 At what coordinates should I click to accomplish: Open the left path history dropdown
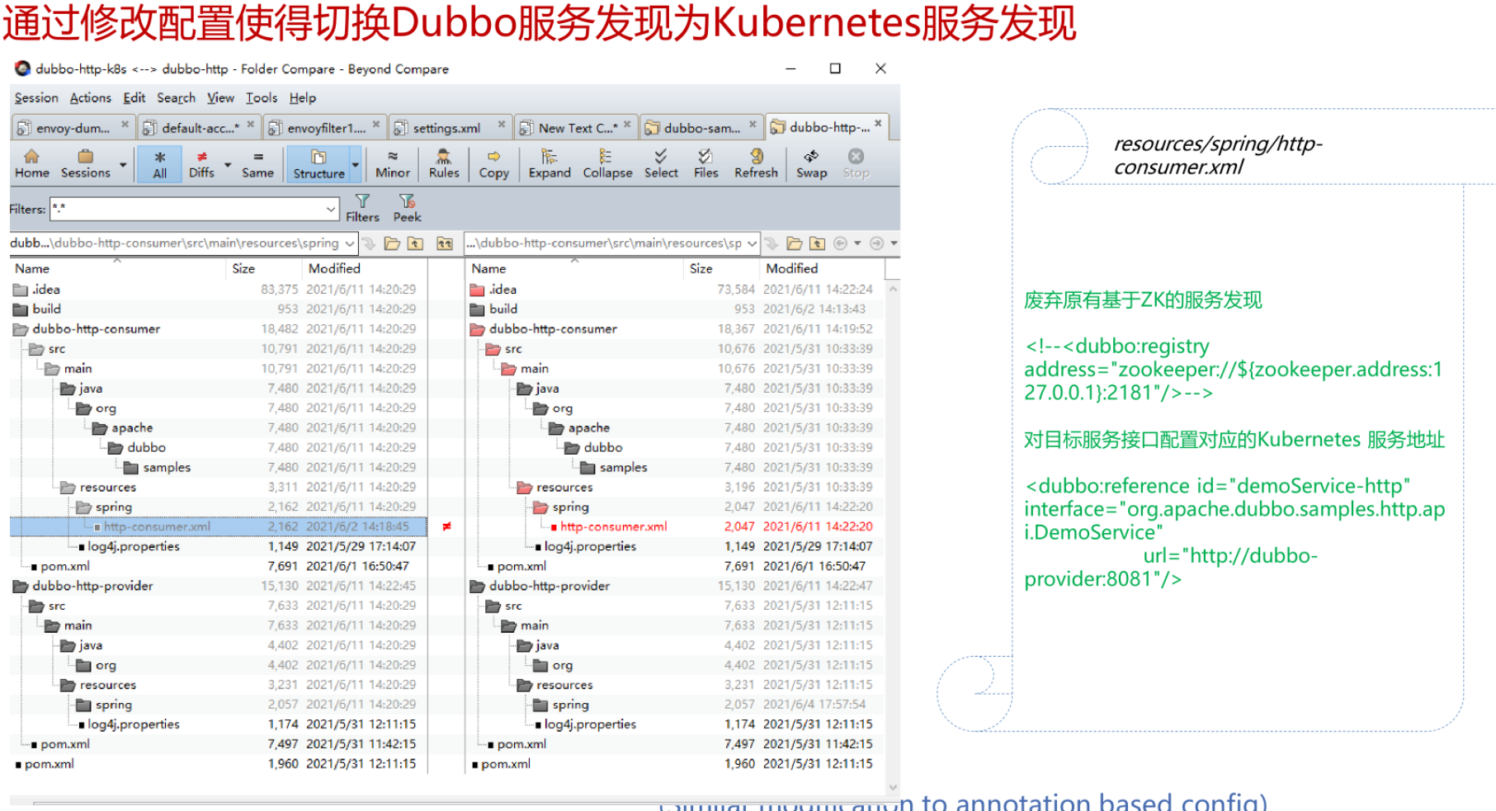coord(350,243)
